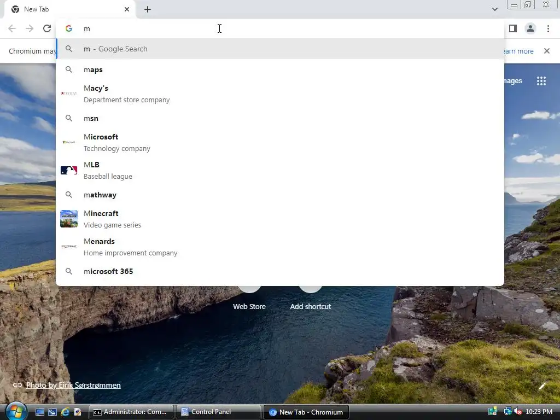Click the network tray icon
This screenshot has width=560, height=420.
click(x=507, y=412)
